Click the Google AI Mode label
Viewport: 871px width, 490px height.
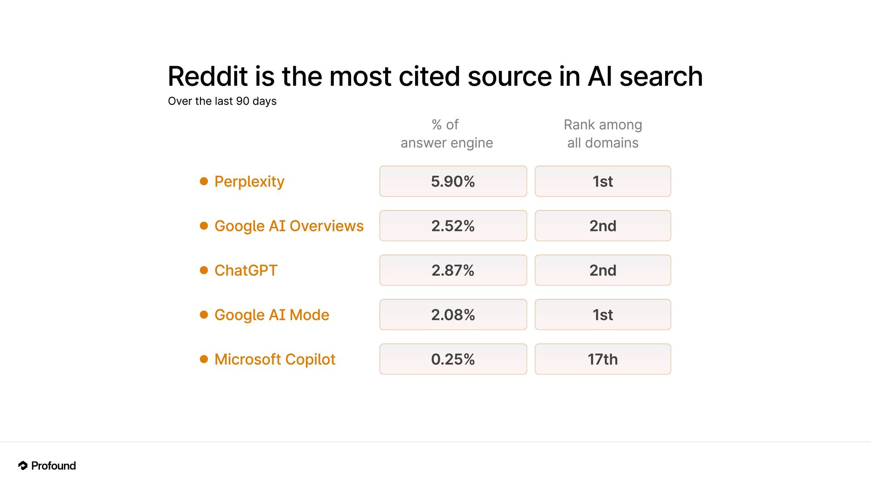[272, 315]
